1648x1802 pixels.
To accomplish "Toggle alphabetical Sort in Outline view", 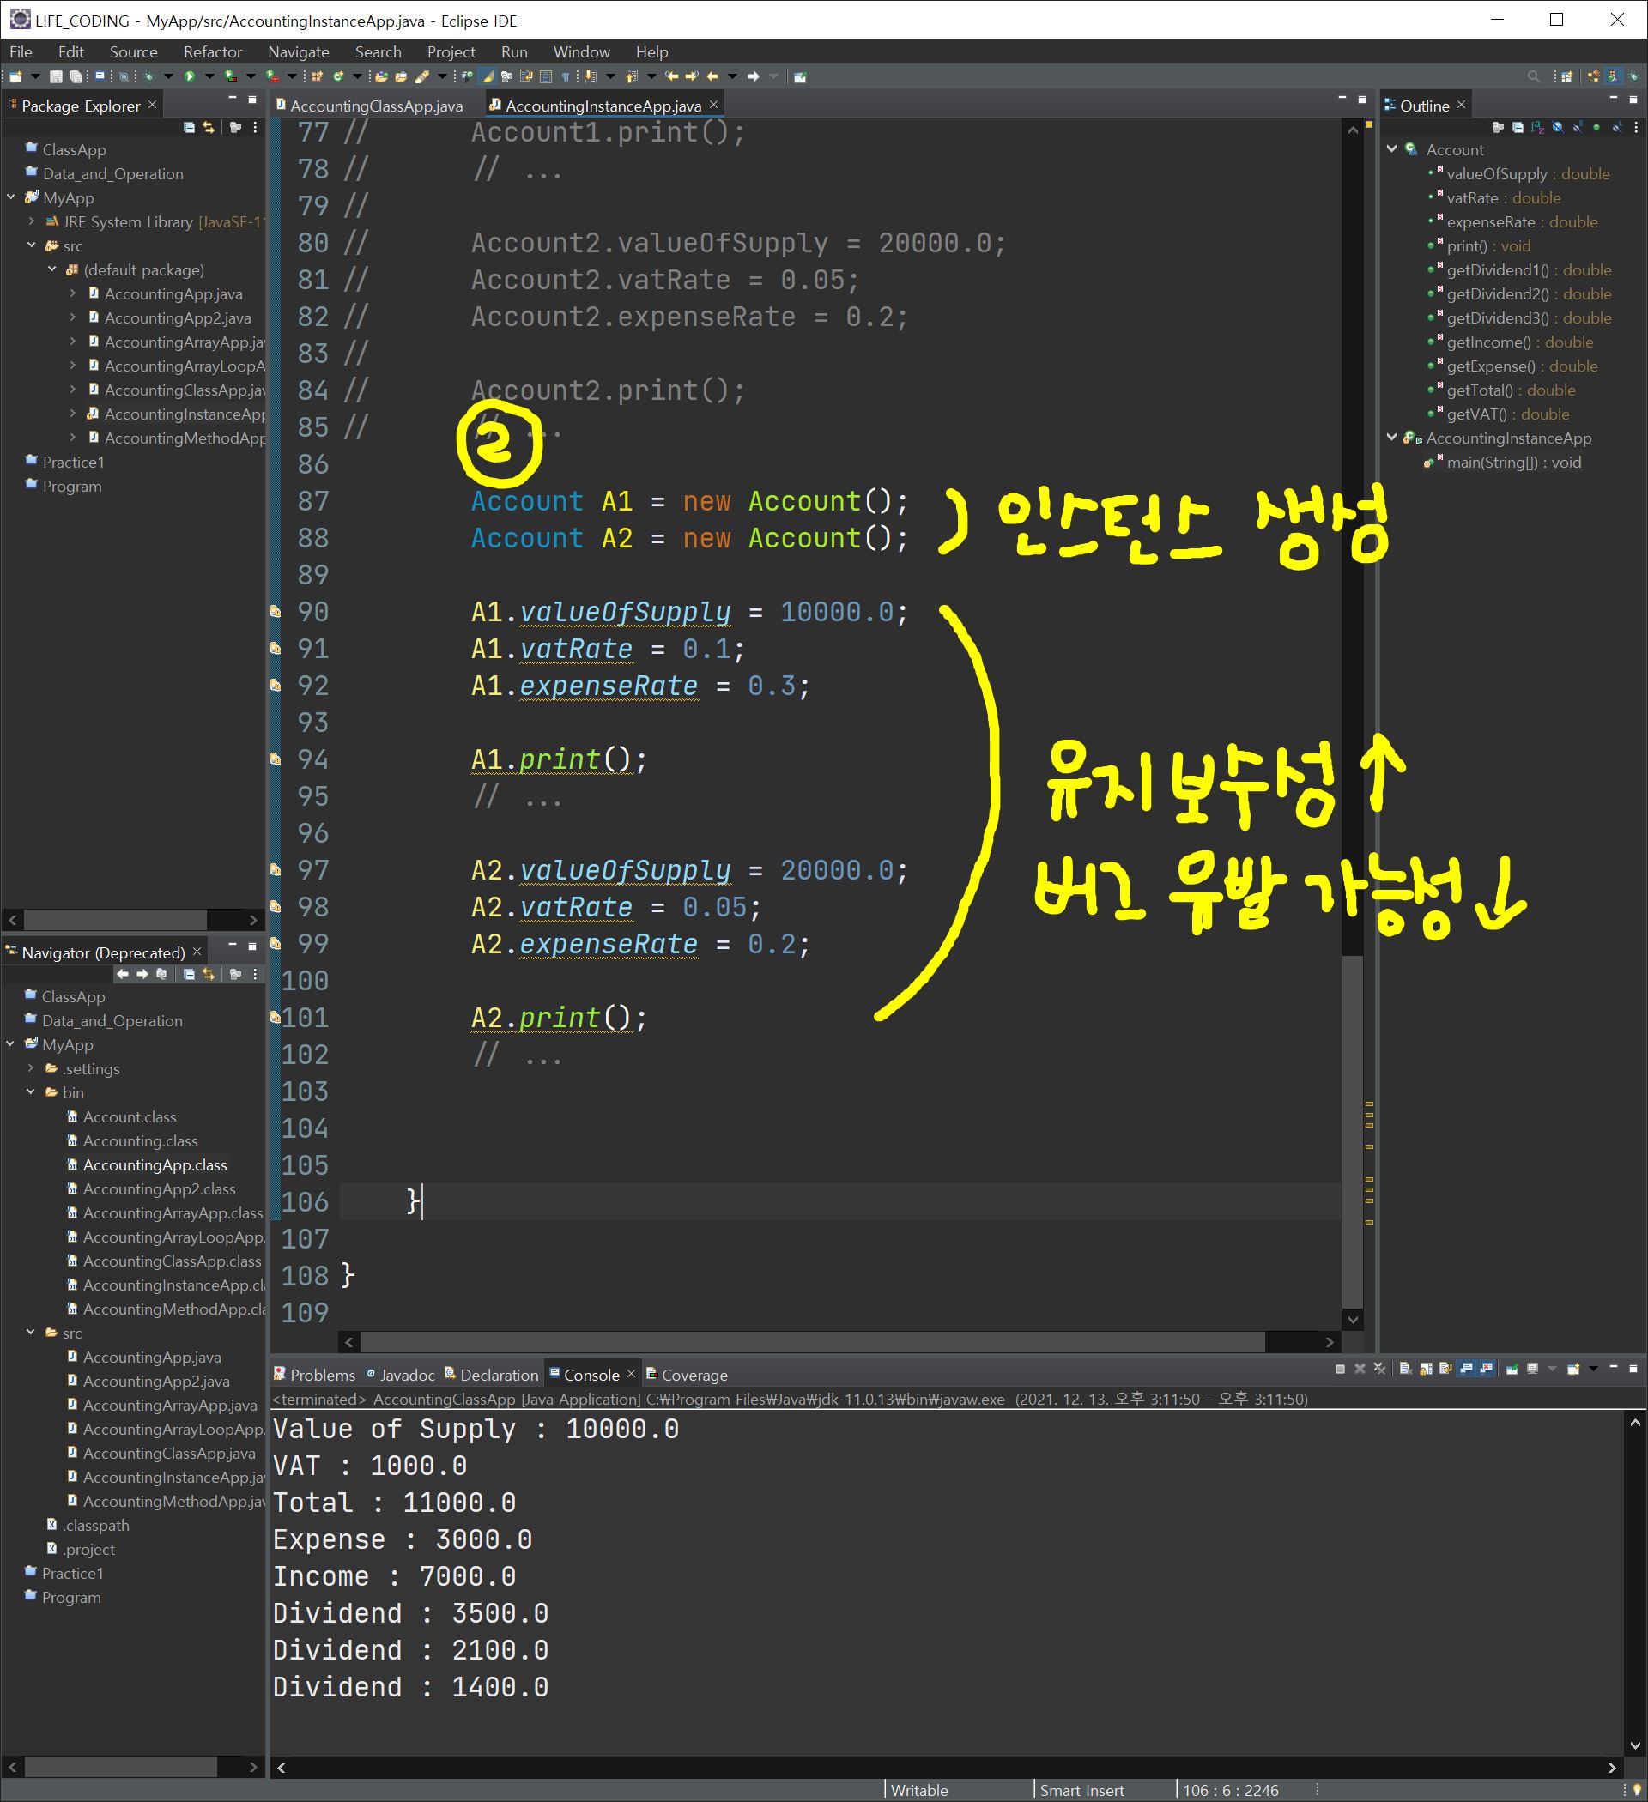I will coord(1537,128).
